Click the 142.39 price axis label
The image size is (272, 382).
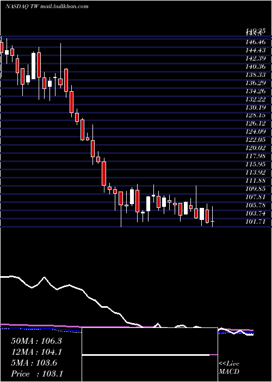(257, 58)
